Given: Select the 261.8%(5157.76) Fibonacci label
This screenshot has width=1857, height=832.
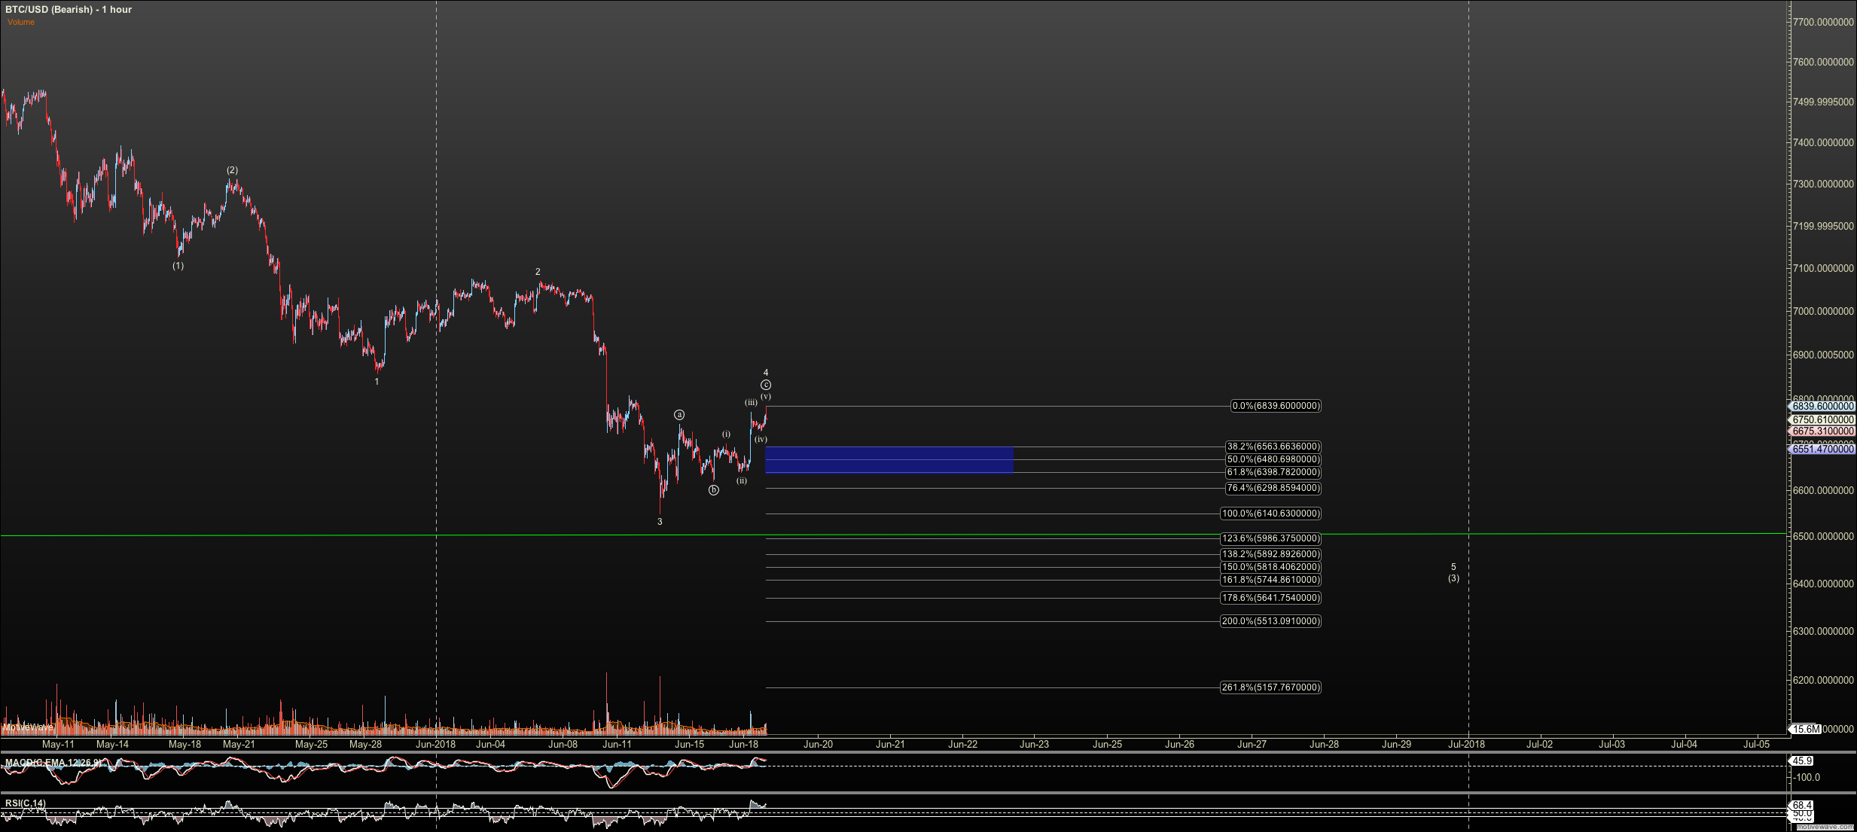Looking at the screenshot, I should pos(1270,687).
